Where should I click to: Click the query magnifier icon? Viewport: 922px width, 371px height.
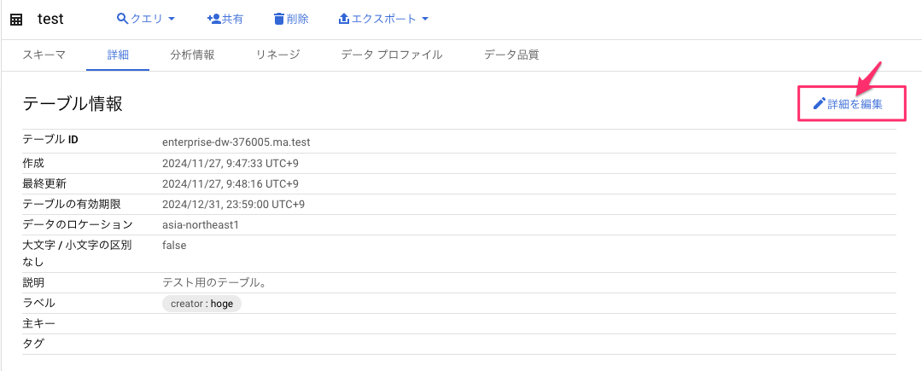pos(122,19)
